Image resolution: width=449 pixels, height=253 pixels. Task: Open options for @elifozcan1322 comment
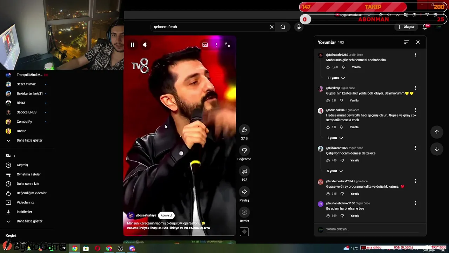point(415,148)
